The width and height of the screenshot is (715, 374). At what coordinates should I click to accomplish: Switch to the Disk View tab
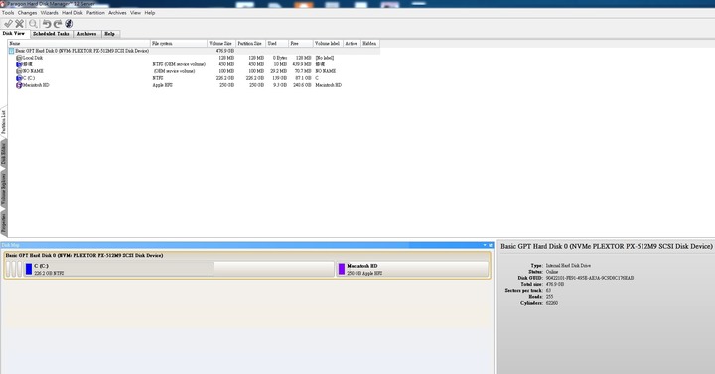(14, 34)
